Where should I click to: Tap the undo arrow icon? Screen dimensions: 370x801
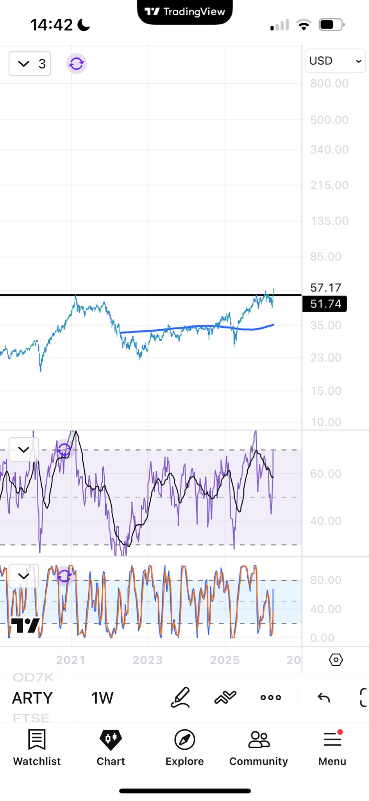tap(324, 697)
